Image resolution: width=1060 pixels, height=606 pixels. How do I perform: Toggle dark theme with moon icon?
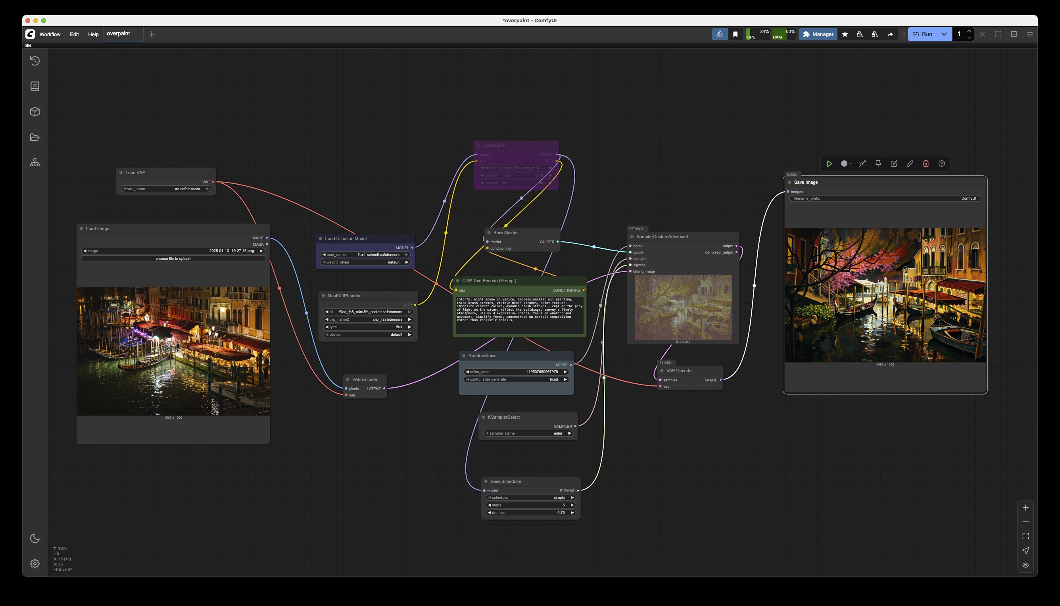coord(35,538)
